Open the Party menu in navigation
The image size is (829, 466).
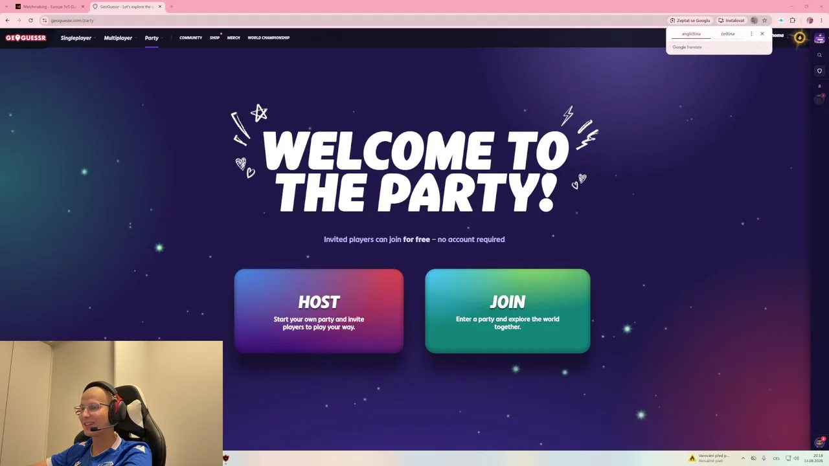click(x=152, y=38)
